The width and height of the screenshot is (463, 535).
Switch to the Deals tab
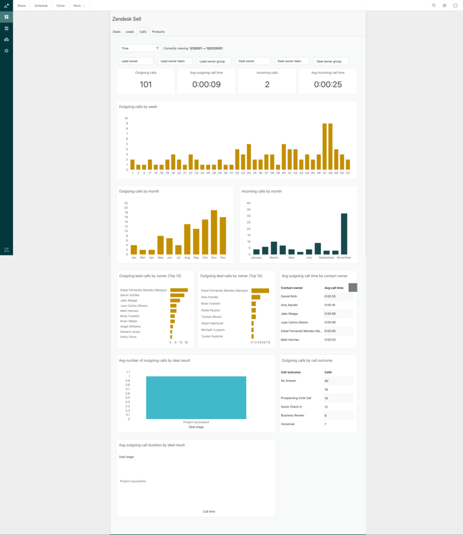[x=116, y=31]
